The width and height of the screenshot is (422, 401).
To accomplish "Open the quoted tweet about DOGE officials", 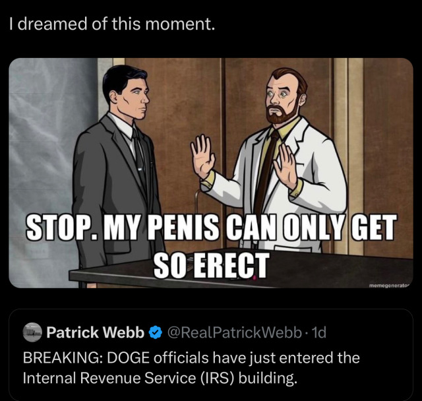I will pos(211,355).
